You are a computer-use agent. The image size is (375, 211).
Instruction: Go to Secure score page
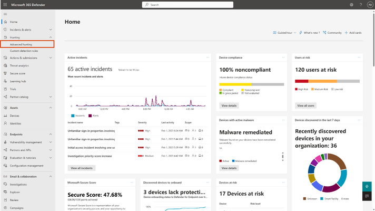[17, 73]
